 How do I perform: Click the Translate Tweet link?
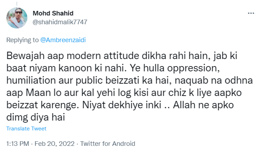[x=26, y=129]
